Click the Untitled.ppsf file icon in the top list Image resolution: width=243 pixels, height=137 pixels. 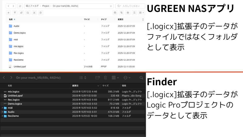(10, 66)
